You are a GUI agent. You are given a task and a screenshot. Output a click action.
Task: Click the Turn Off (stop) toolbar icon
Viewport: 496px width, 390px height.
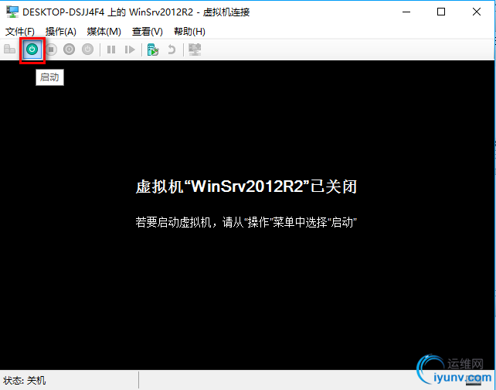51,50
